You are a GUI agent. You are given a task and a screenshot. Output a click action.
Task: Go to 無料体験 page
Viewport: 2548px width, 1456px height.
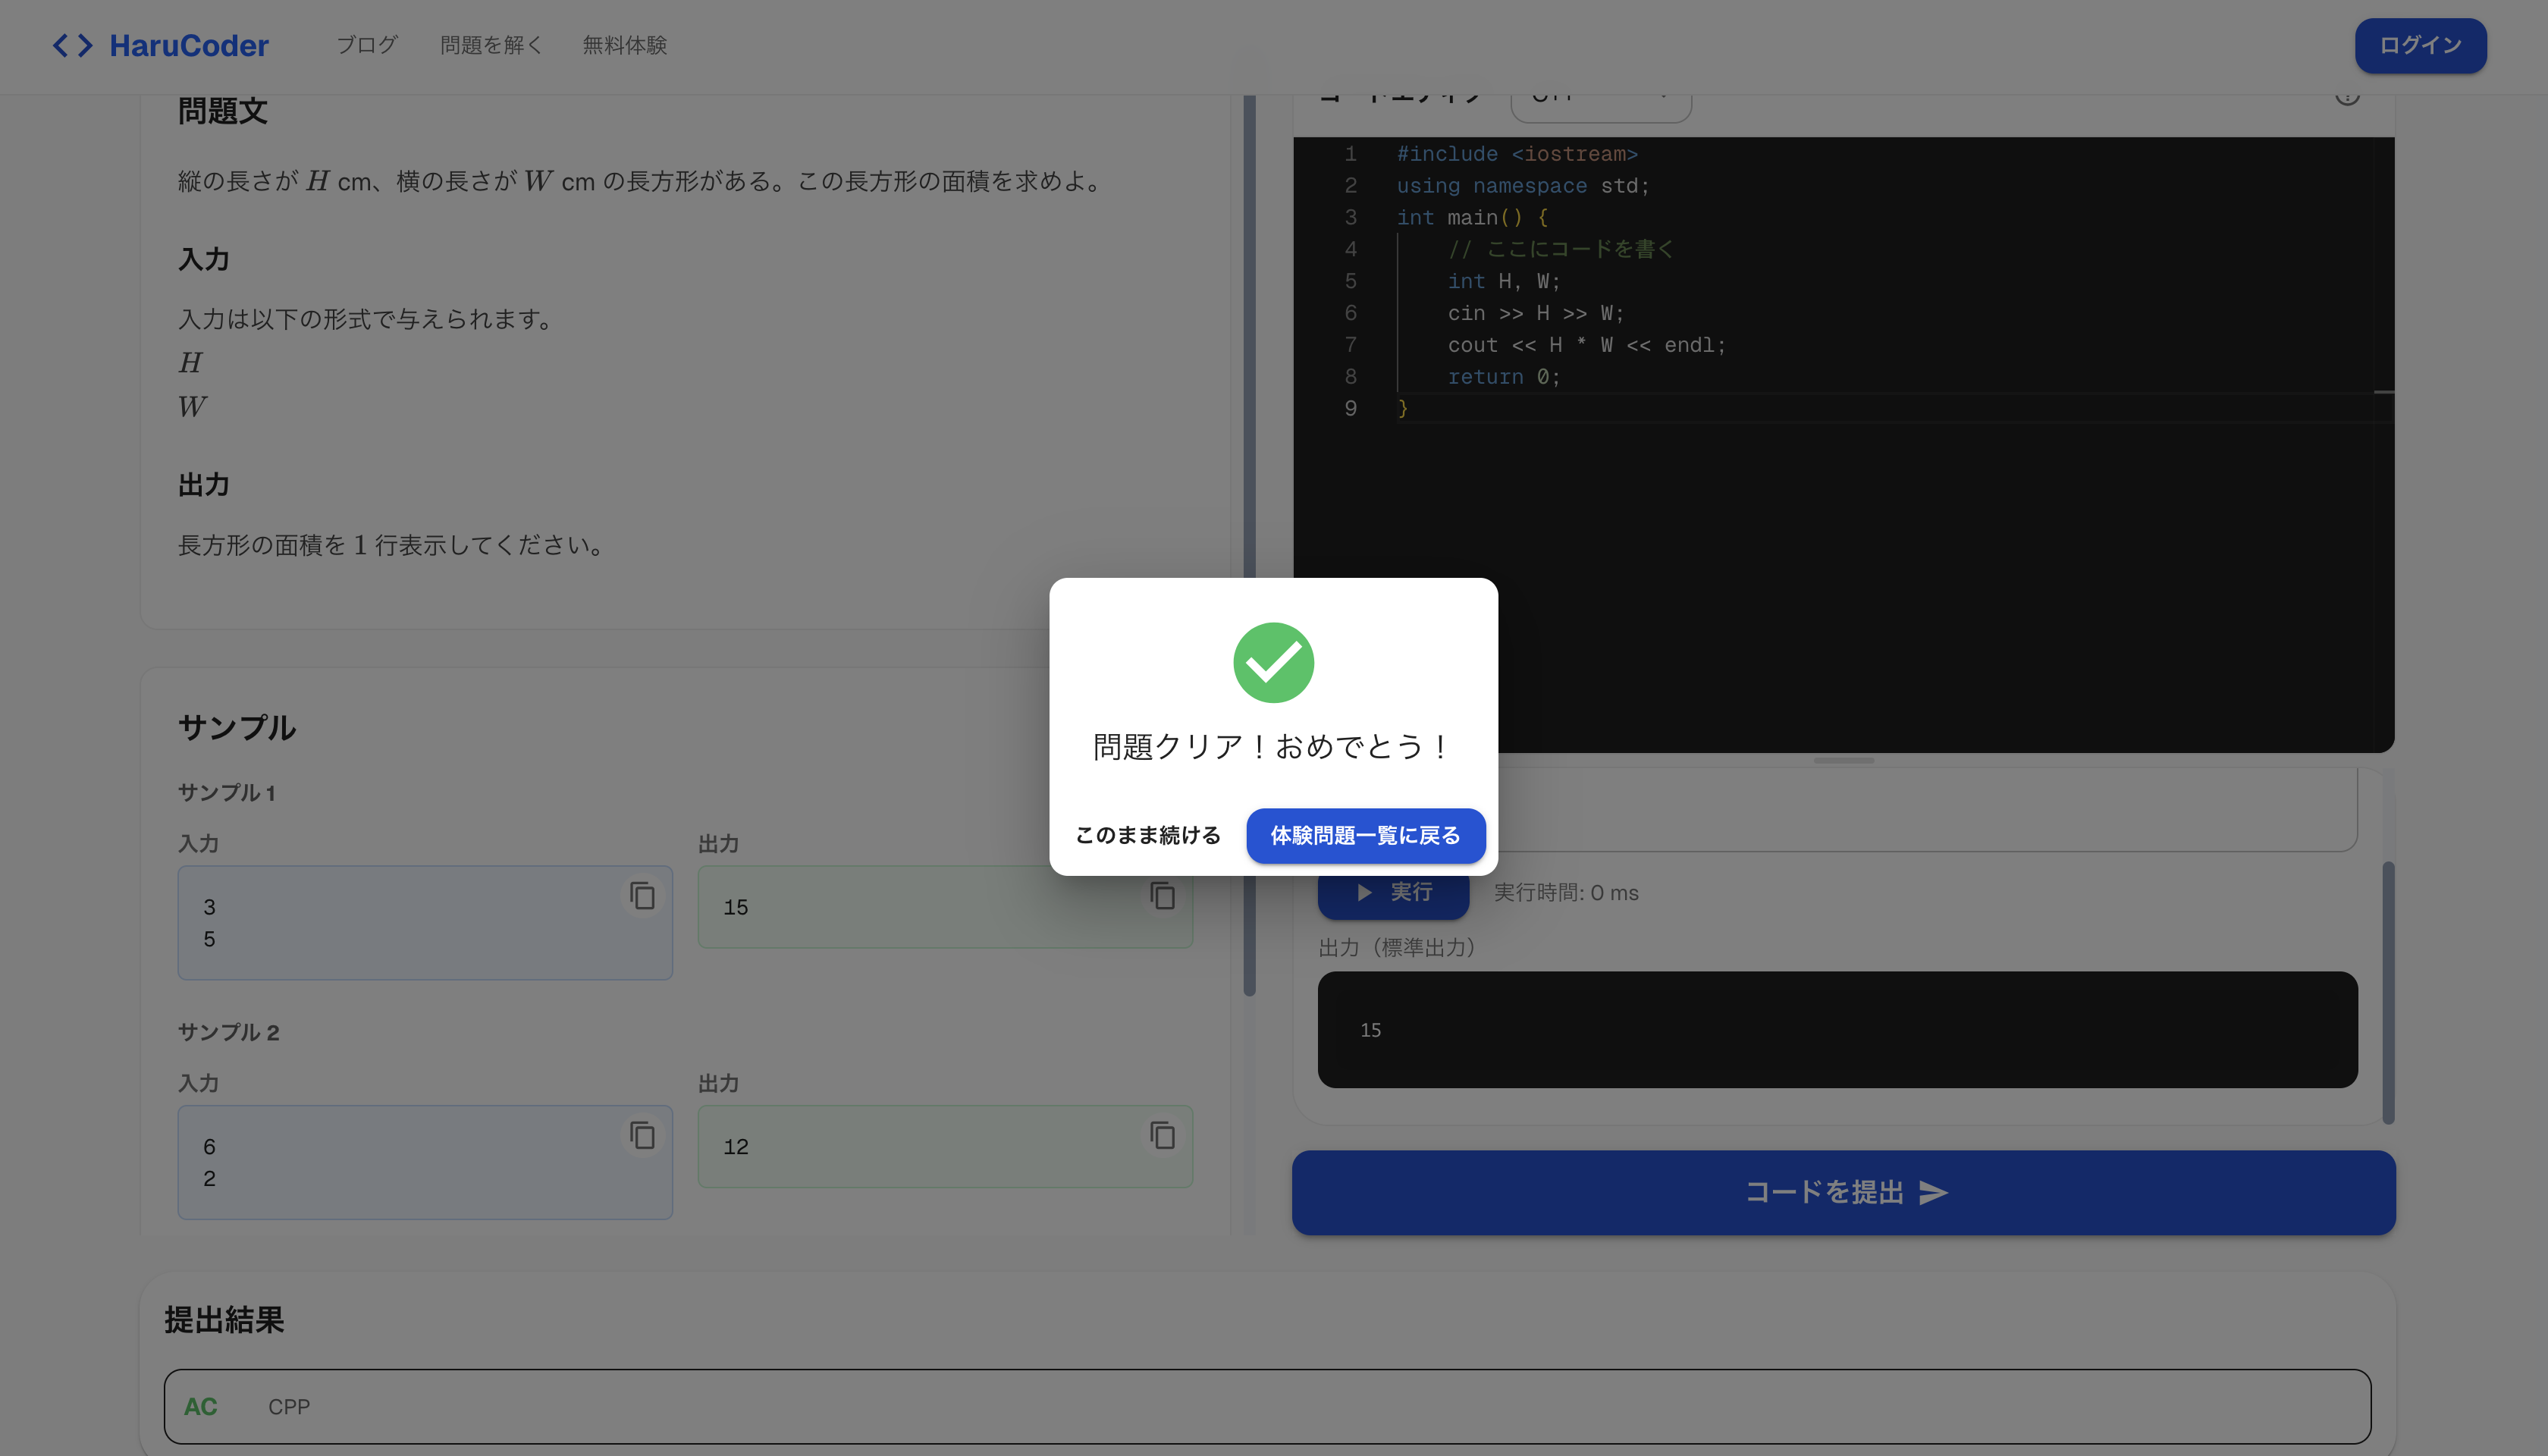click(x=625, y=45)
